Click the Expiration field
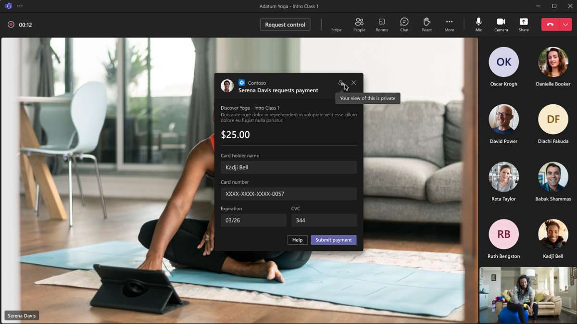This screenshot has width=577, height=324. pos(253,220)
